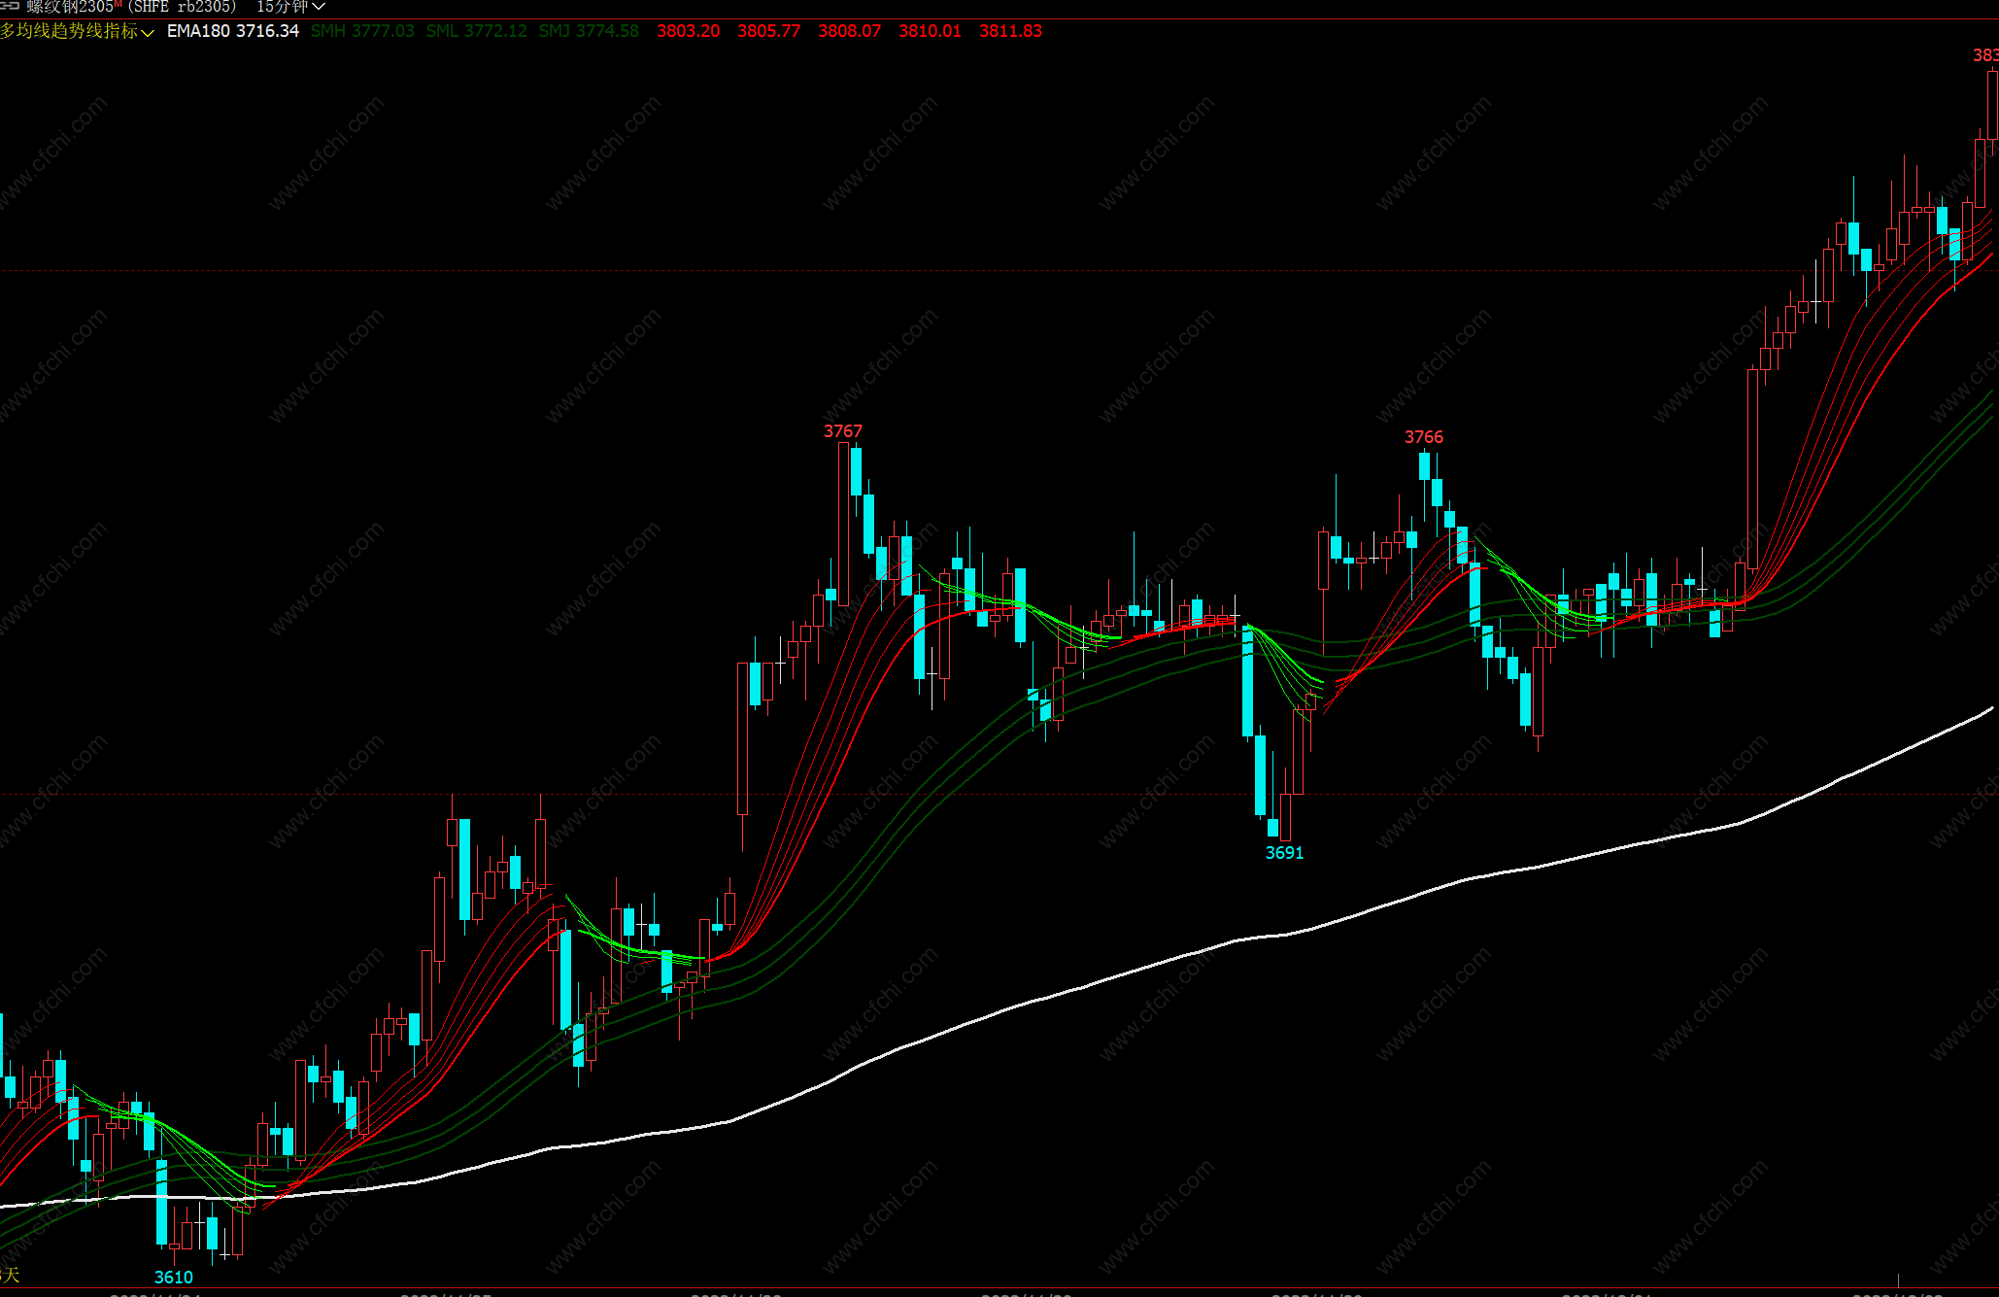Click the red 3811.83 moving average value

pyautogui.click(x=1011, y=31)
